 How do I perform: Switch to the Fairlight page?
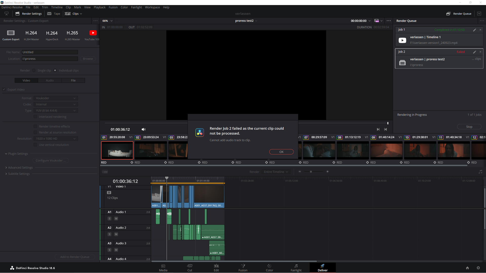[296, 268]
